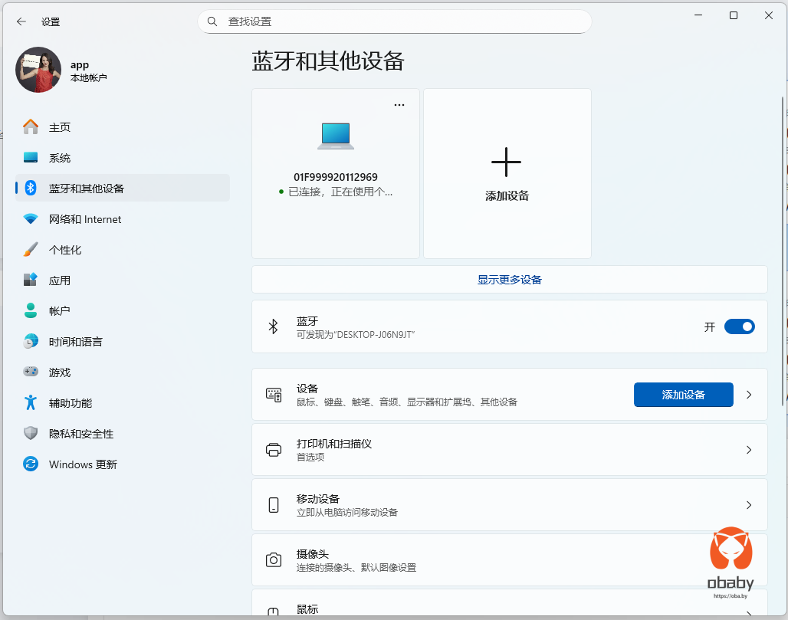Click the 辅助功能 accessibility figure icon
This screenshot has width=788, height=620.
31,403
